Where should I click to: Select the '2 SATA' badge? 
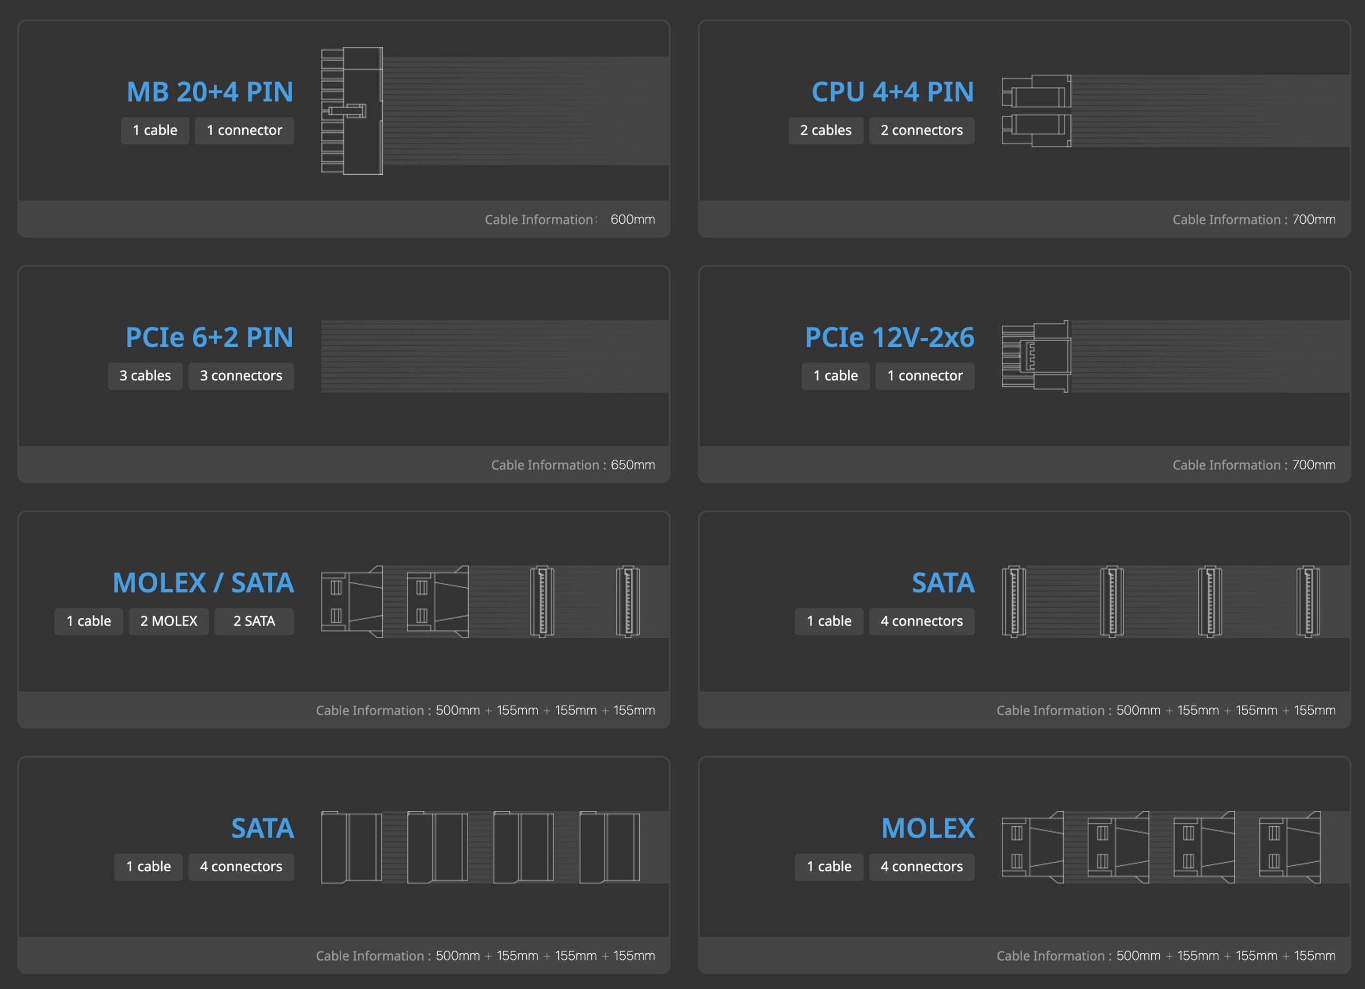(x=254, y=621)
